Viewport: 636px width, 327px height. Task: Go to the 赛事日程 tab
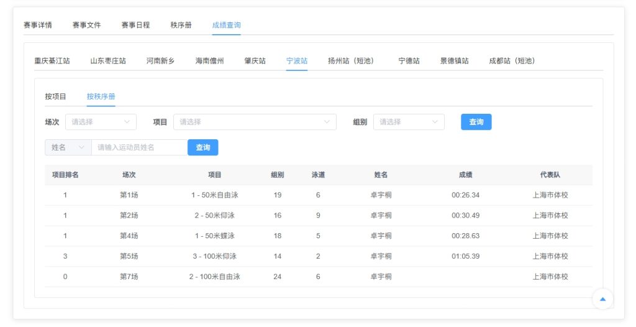135,25
